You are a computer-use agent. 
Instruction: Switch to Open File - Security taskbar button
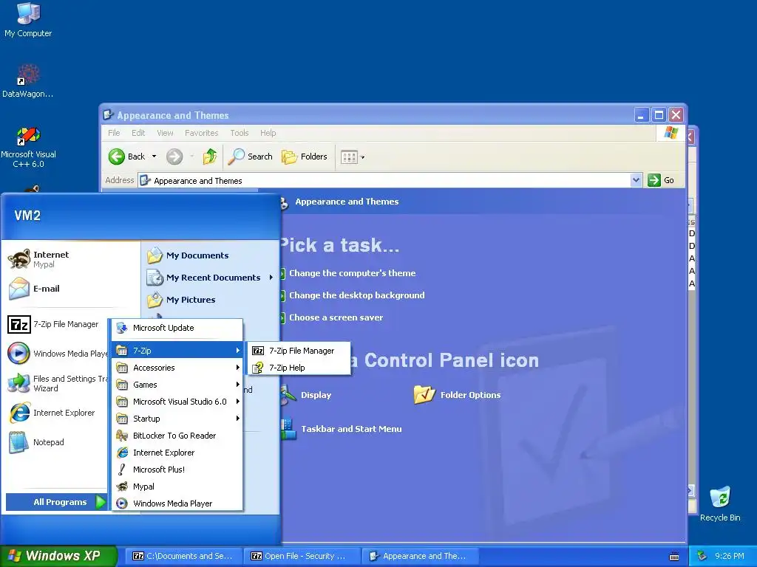pos(302,556)
